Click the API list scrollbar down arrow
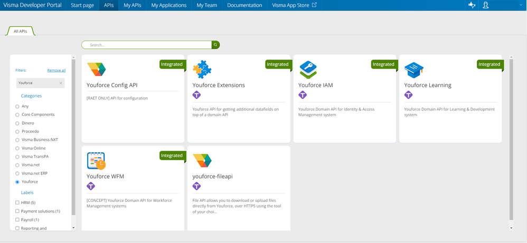 coord(512,228)
